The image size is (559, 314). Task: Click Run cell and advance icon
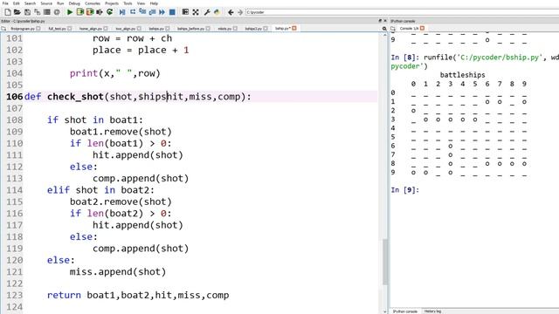(90, 12)
